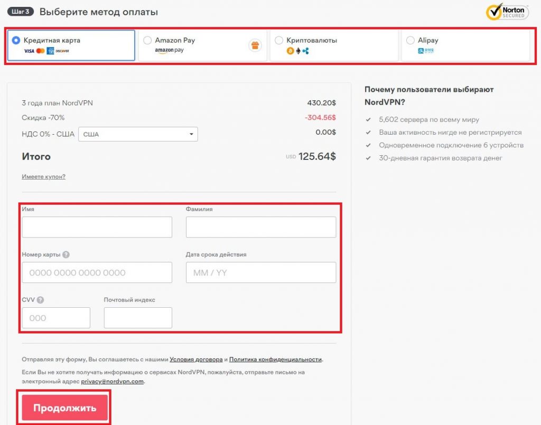Click Одновременное подключение 6 устройств line

tap(451, 145)
